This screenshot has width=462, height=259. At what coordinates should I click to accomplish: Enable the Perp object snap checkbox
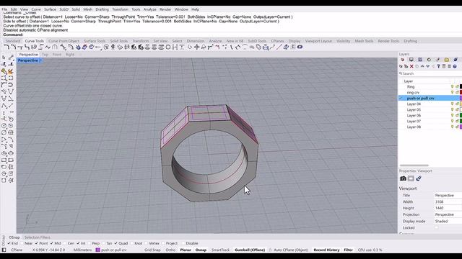pyautogui.click(x=90, y=243)
